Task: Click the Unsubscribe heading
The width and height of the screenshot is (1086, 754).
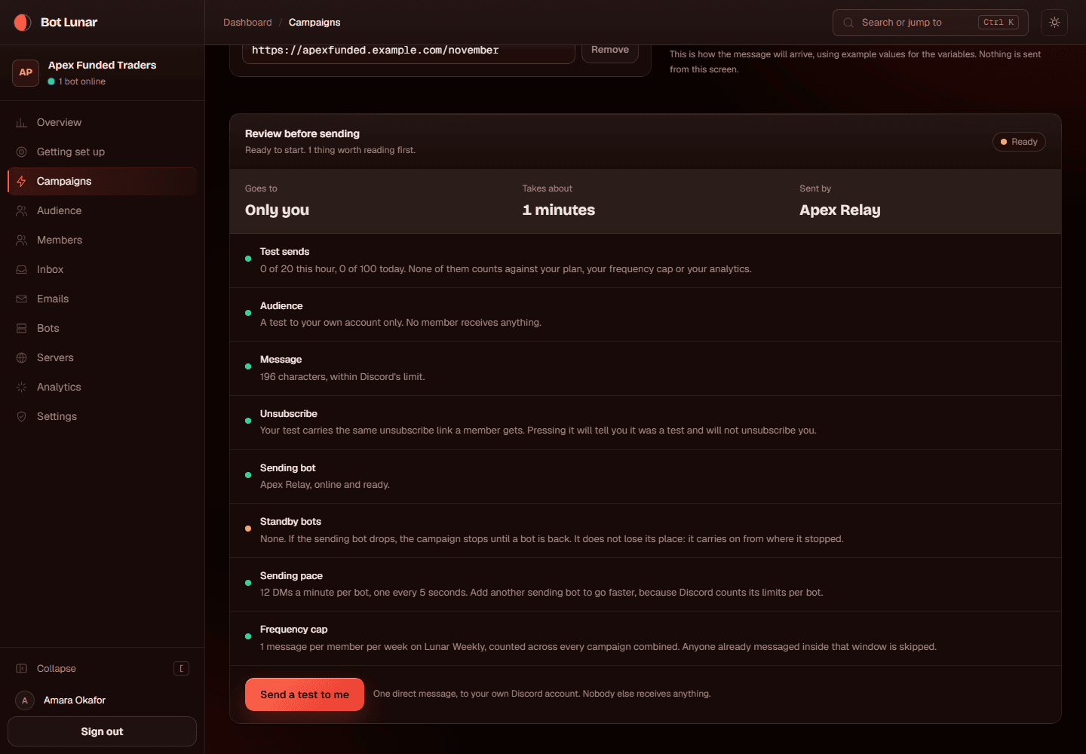Action: (288, 414)
